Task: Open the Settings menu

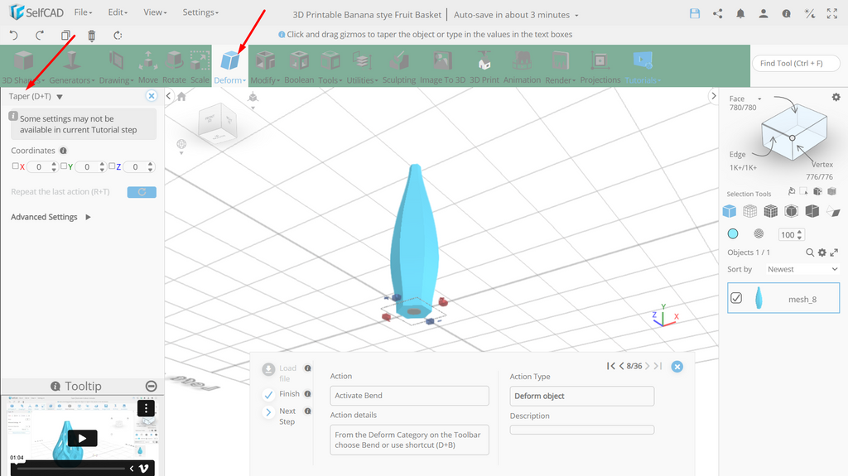Action: point(200,12)
